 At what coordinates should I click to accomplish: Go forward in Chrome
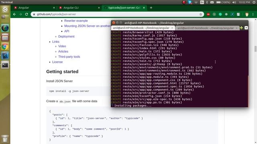pyautogui.click(x=20, y=14)
